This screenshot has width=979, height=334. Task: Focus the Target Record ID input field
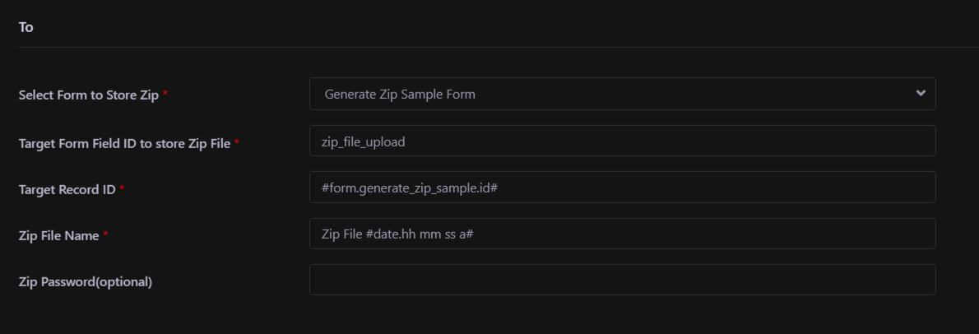point(622,188)
